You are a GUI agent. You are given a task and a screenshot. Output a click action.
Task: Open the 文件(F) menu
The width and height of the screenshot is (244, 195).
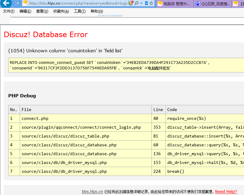click(9, 11)
